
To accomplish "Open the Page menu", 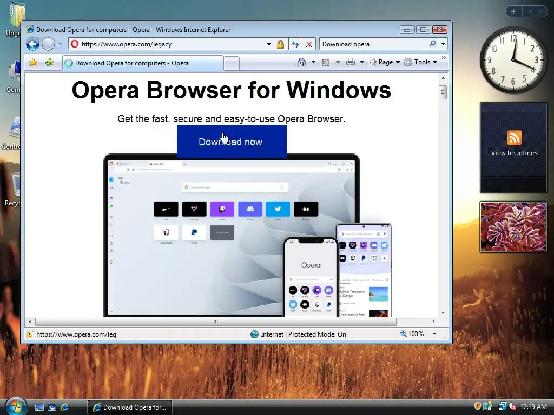I will point(384,62).
